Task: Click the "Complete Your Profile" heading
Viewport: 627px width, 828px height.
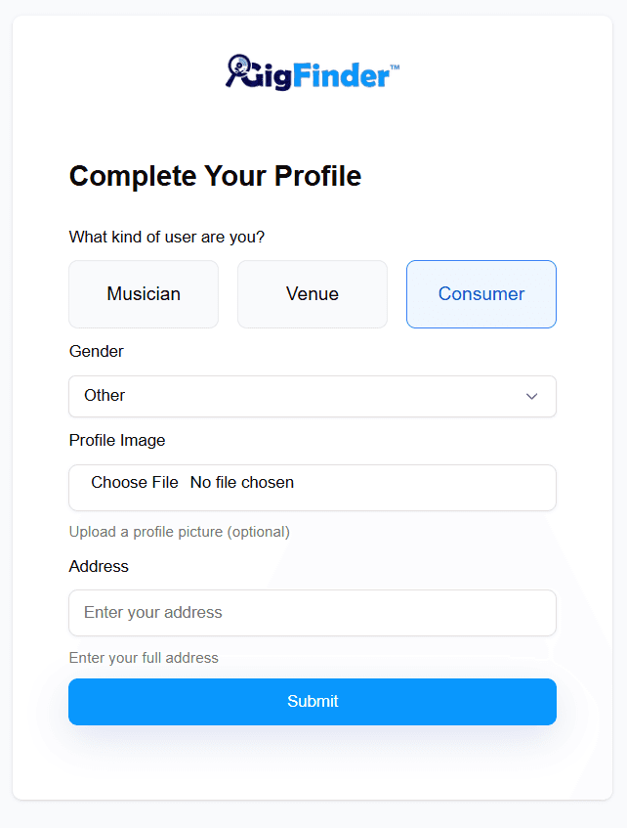Action: (x=215, y=176)
